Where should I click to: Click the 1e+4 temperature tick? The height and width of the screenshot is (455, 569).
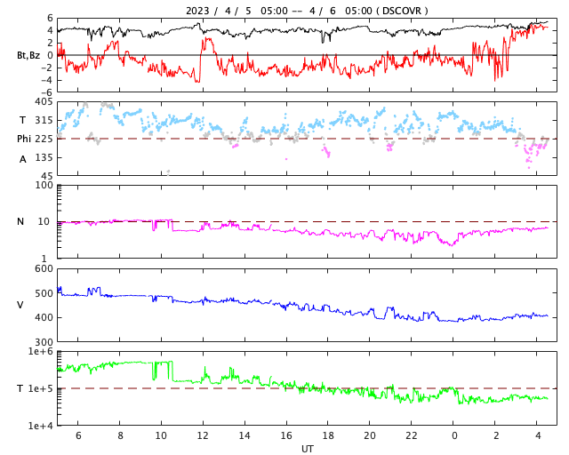coord(40,426)
